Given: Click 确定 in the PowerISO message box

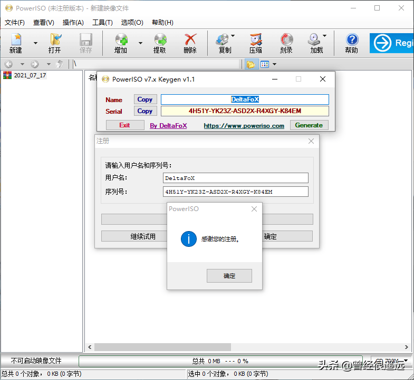Looking at the screenshot, I should (229, 276).
